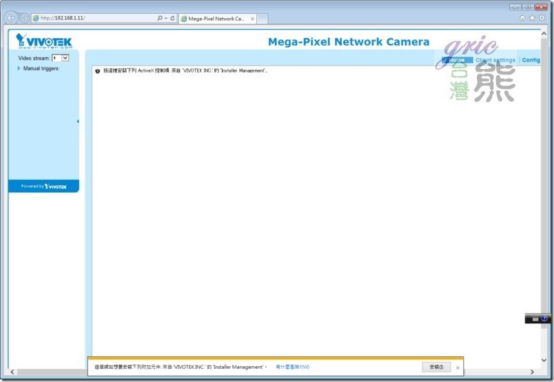Open the browser Home icon
This screenshot has height=382, width=554.
(522, 18)
